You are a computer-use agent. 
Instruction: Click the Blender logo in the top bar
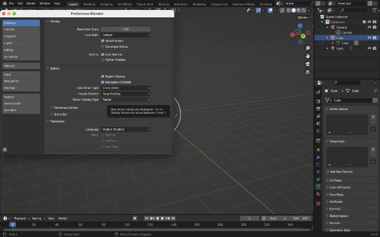pos(4,3)
